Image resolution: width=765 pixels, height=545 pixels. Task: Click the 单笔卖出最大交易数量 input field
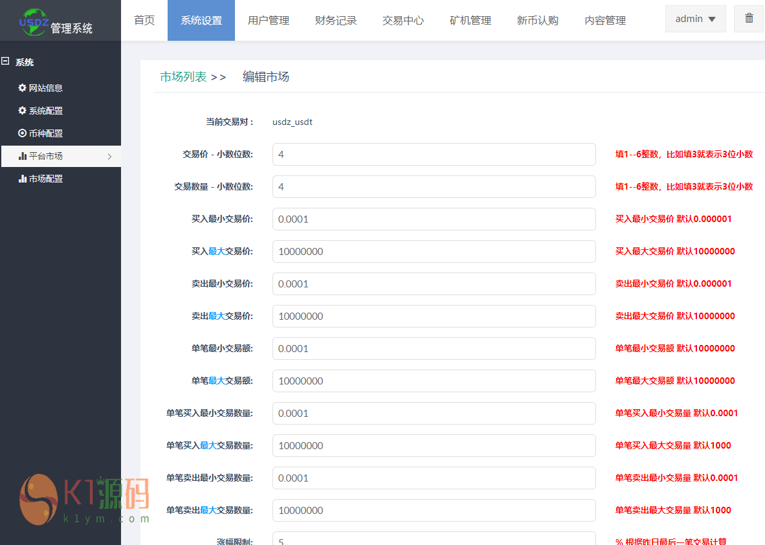tap(434, 511)
